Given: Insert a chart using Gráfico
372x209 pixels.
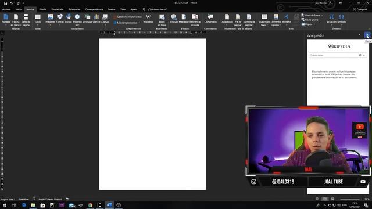Looking at the screenshot, I should pos(96,19).
